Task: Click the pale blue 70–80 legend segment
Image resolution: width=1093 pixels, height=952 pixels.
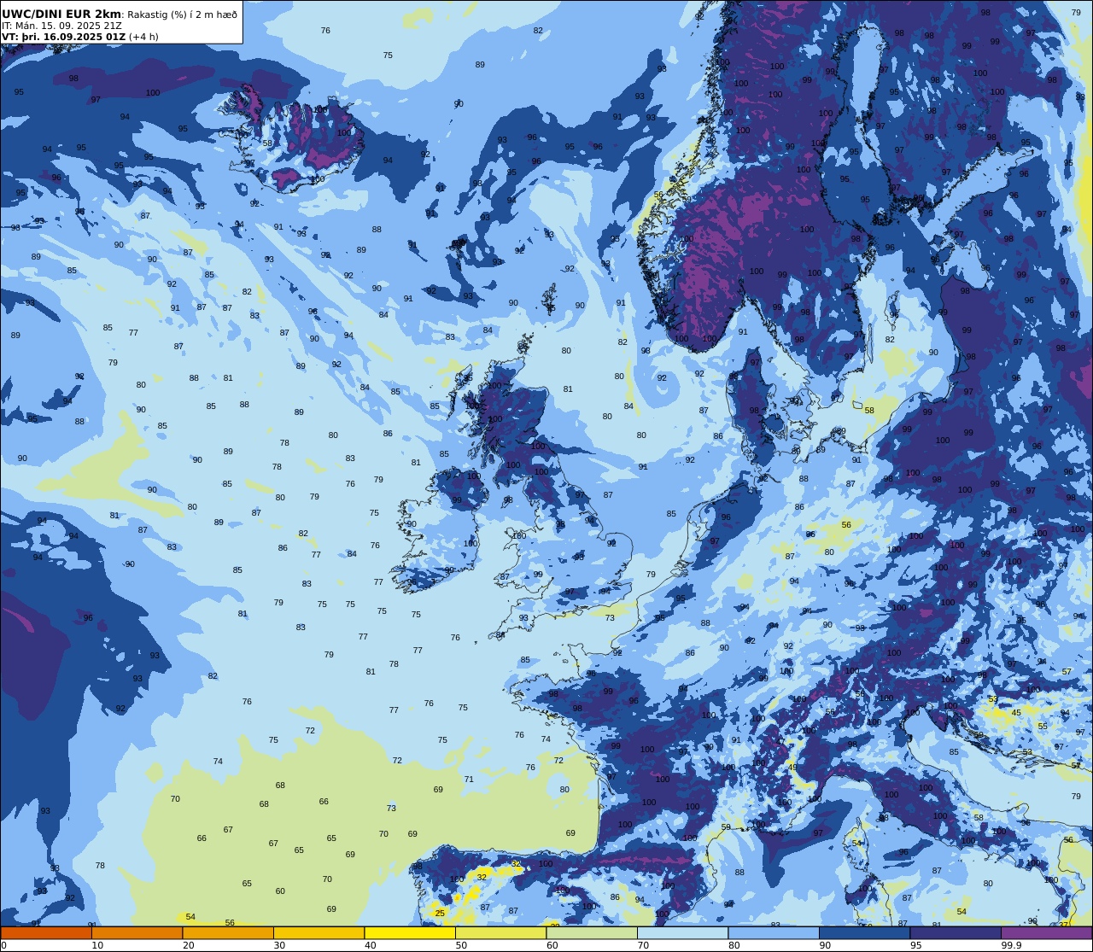Action: tap(682, 933)
